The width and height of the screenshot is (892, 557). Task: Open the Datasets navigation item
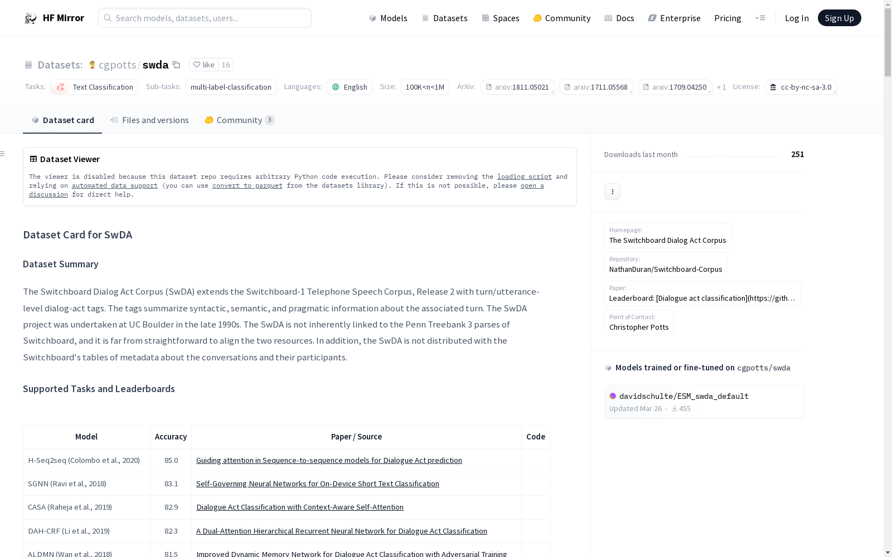444,18
